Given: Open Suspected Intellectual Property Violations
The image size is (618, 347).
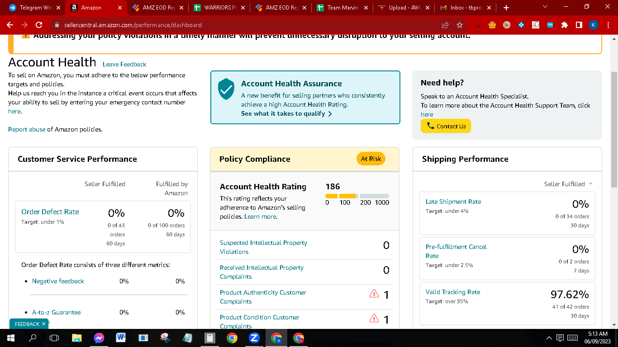Looking at the screenshot, I should click(x=263, y=247).
